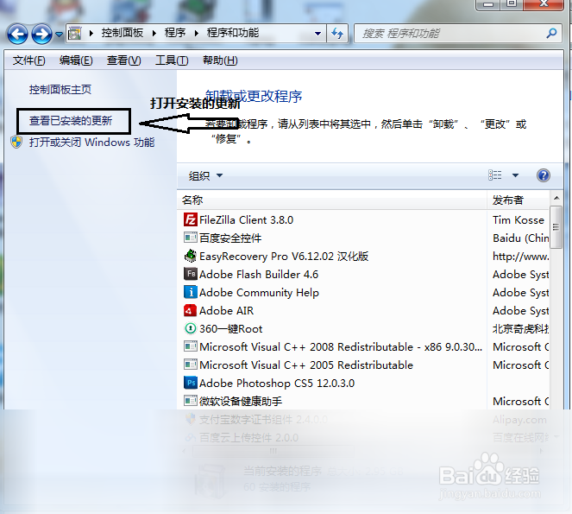Open the 工具(T) menu

172,60
